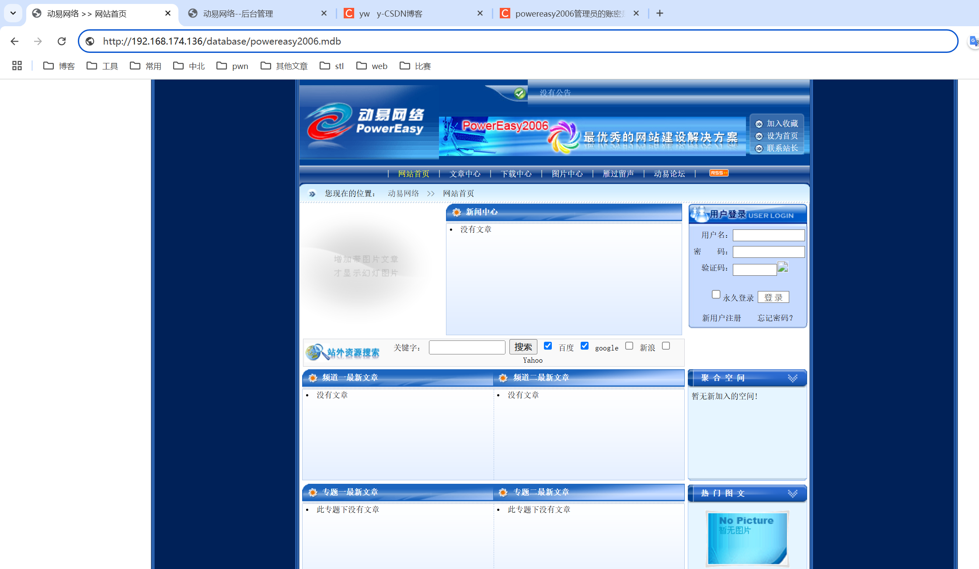Image resolution: width=979 pixels, height=569 pixels.
Task: Close the 动易网络--后台管理 tab
Action: click(x=324, y=13)
